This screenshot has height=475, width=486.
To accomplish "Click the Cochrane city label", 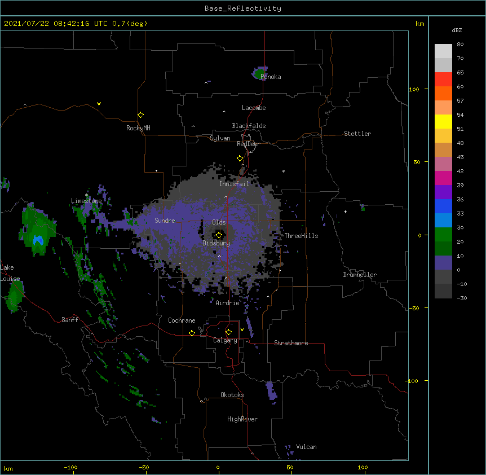I will [182, 320].
